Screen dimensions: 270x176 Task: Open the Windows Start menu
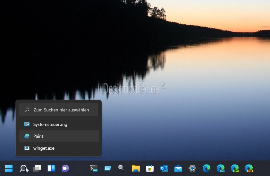click(x=9, y=168)
